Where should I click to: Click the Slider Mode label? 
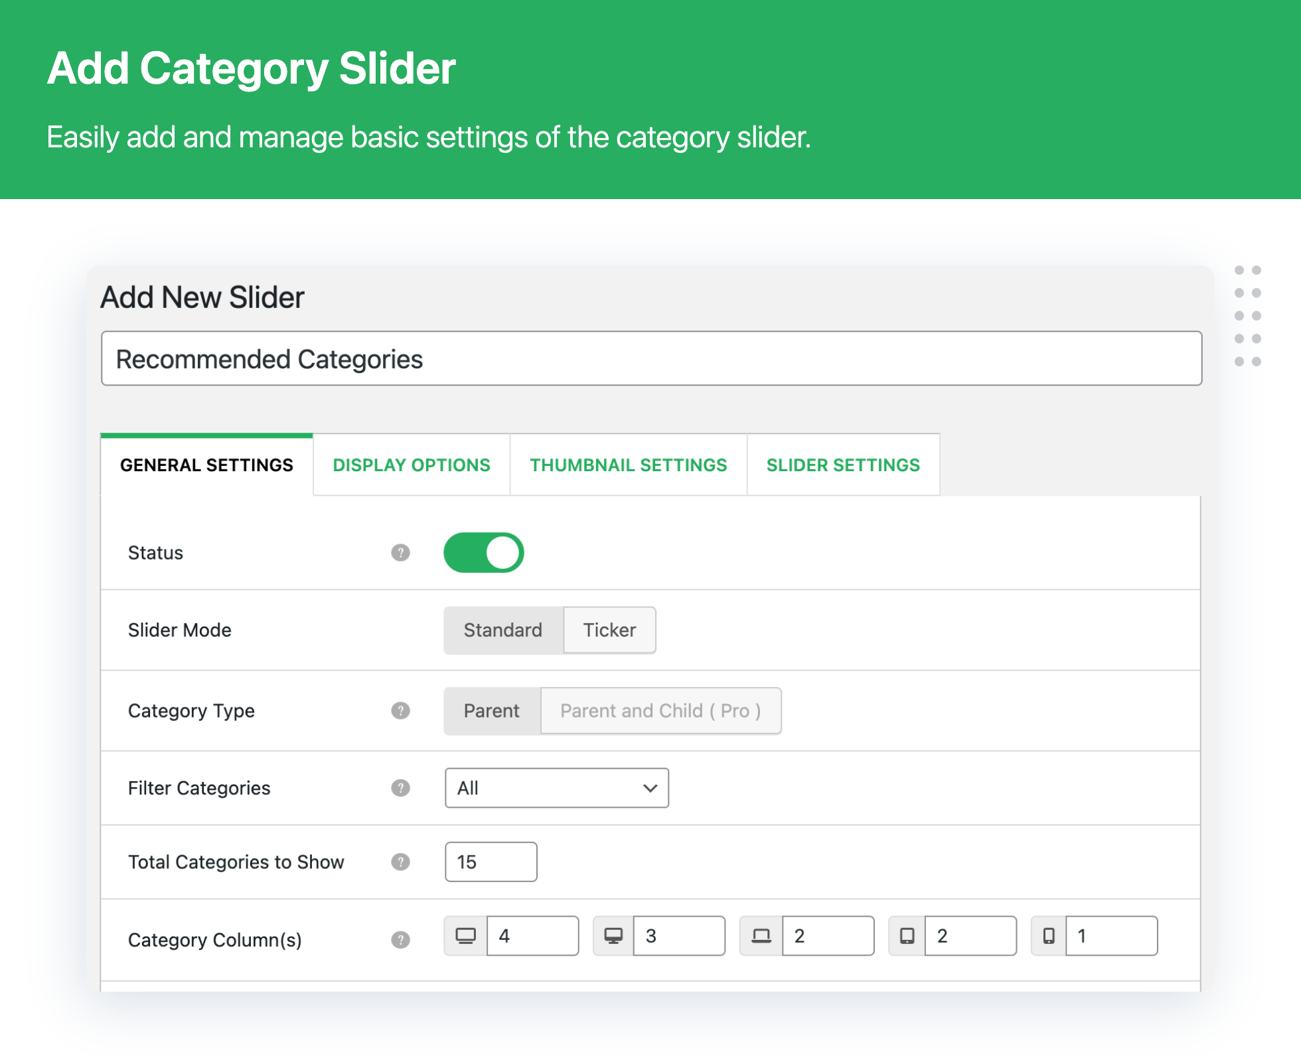tap(180, 630)
